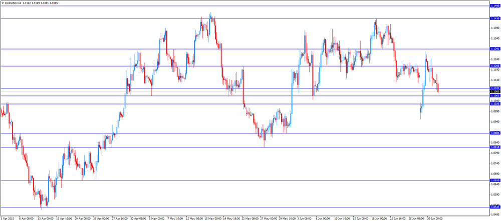Viewport: 501px width, 221px height.
Task: Click the 3 Apr 2015 time axis label
Action: point(8,219)
